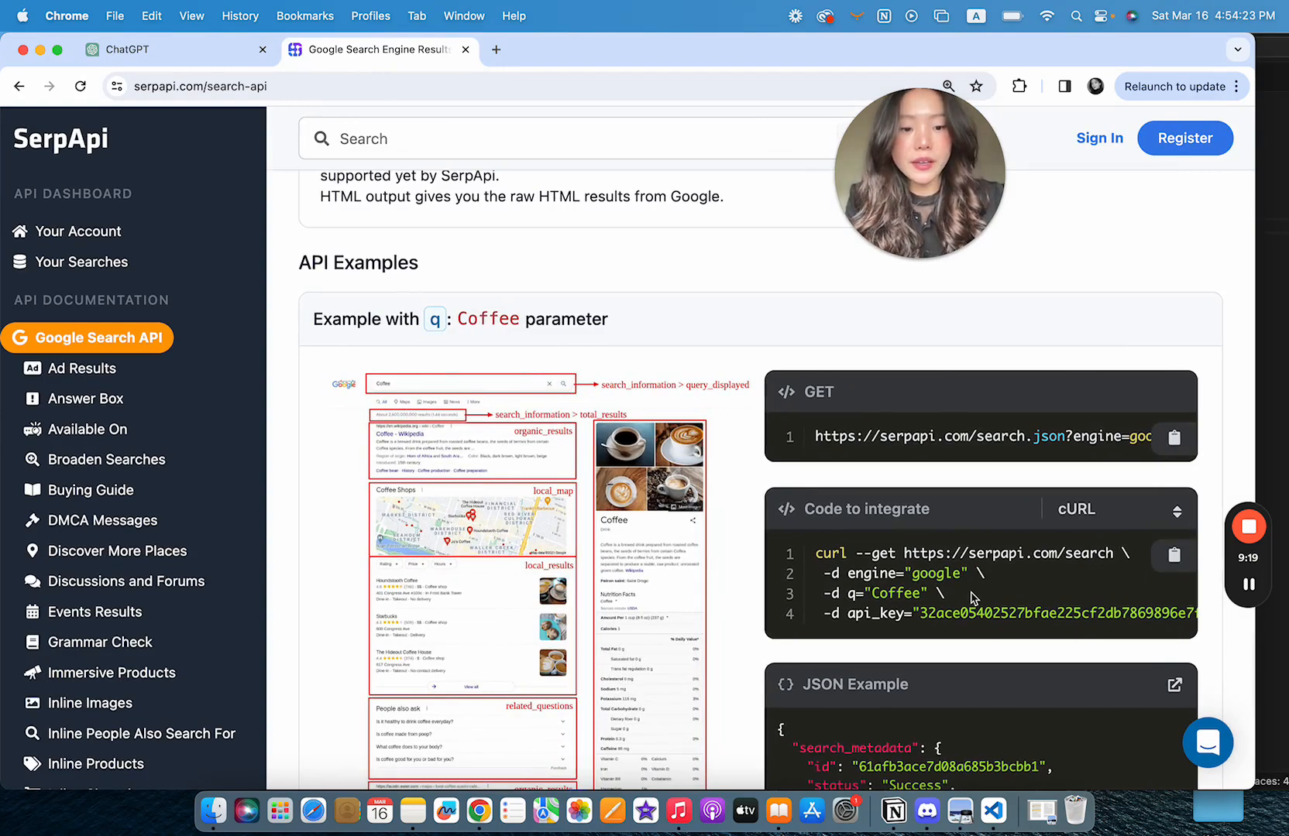
Task: Open Grammar Check documentation
Action: pos(88,642)
